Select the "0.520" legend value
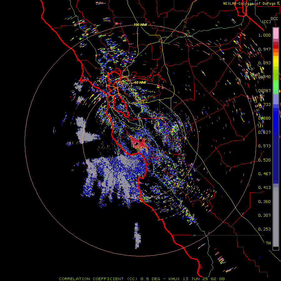 (264, 160)
